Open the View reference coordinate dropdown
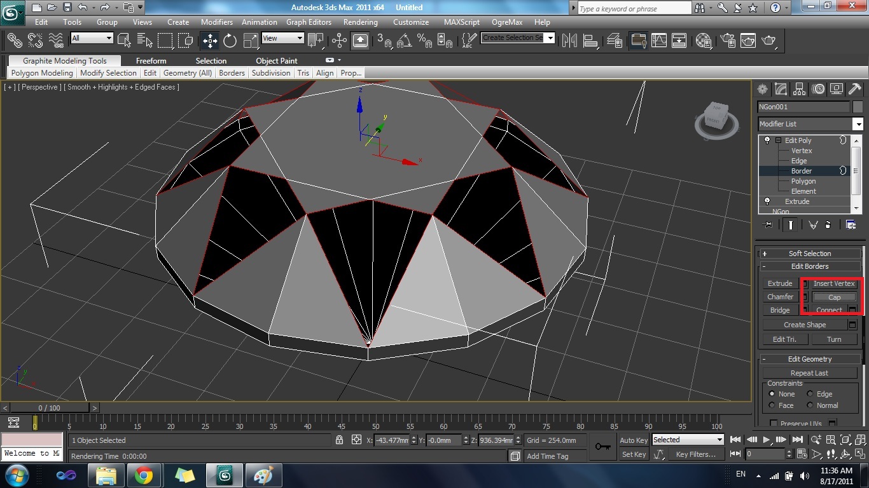The height and width of the screenshot is (488, 869). pos(282,38)
